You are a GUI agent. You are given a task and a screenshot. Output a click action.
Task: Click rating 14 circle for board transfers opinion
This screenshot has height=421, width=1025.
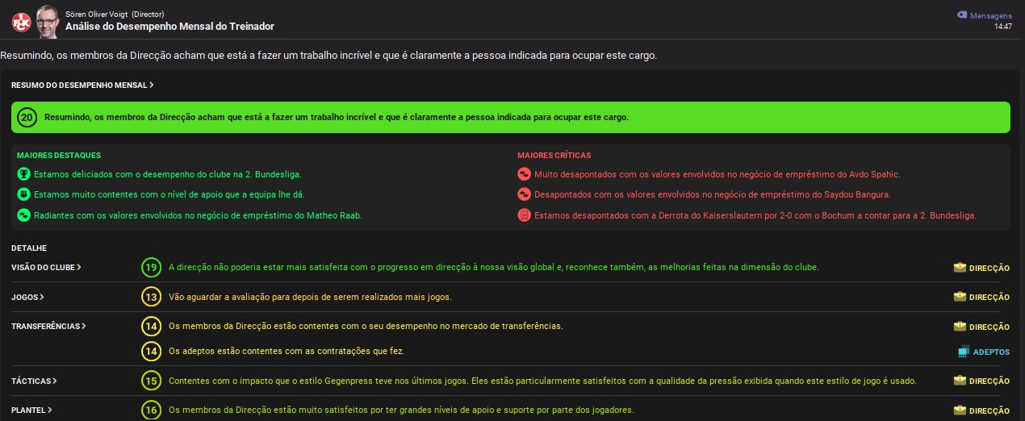click(x=151, y=327)
